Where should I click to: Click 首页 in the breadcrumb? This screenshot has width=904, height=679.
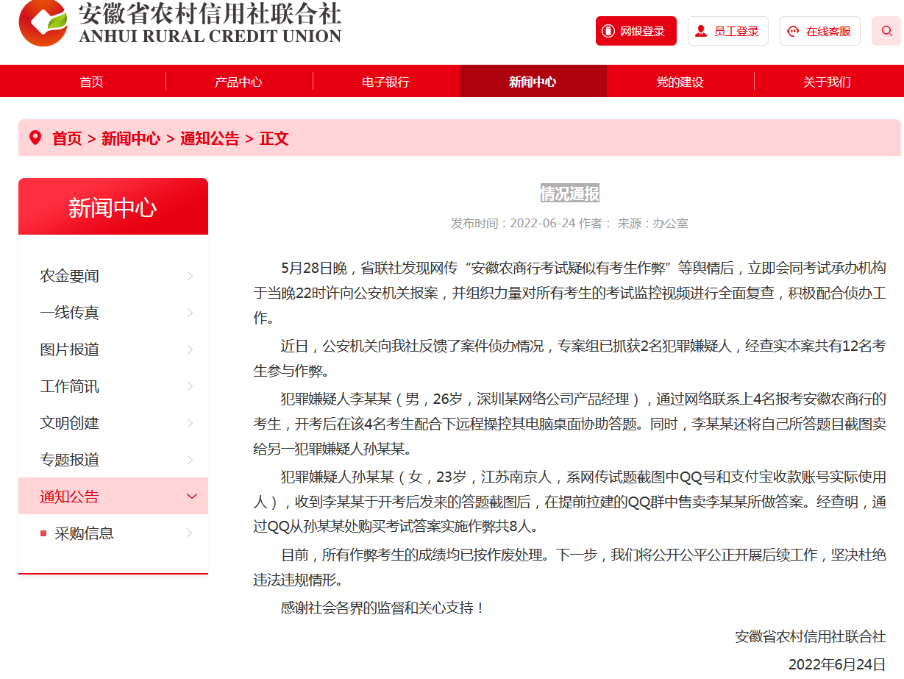click(x=67, y=138)
